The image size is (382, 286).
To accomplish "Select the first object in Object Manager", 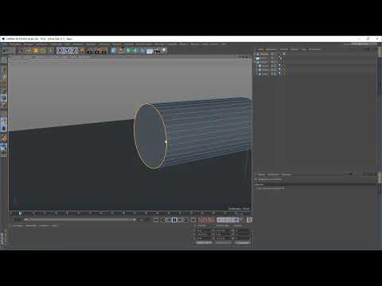I will [x=264, y=54].
